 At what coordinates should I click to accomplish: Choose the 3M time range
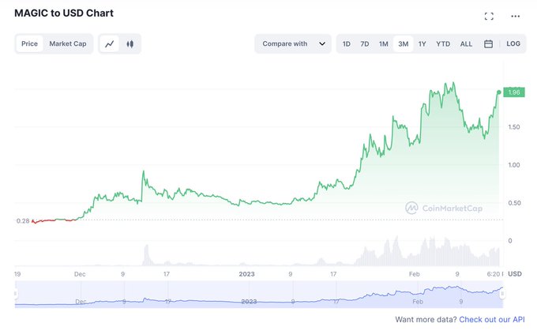click(x=403, y=44)
